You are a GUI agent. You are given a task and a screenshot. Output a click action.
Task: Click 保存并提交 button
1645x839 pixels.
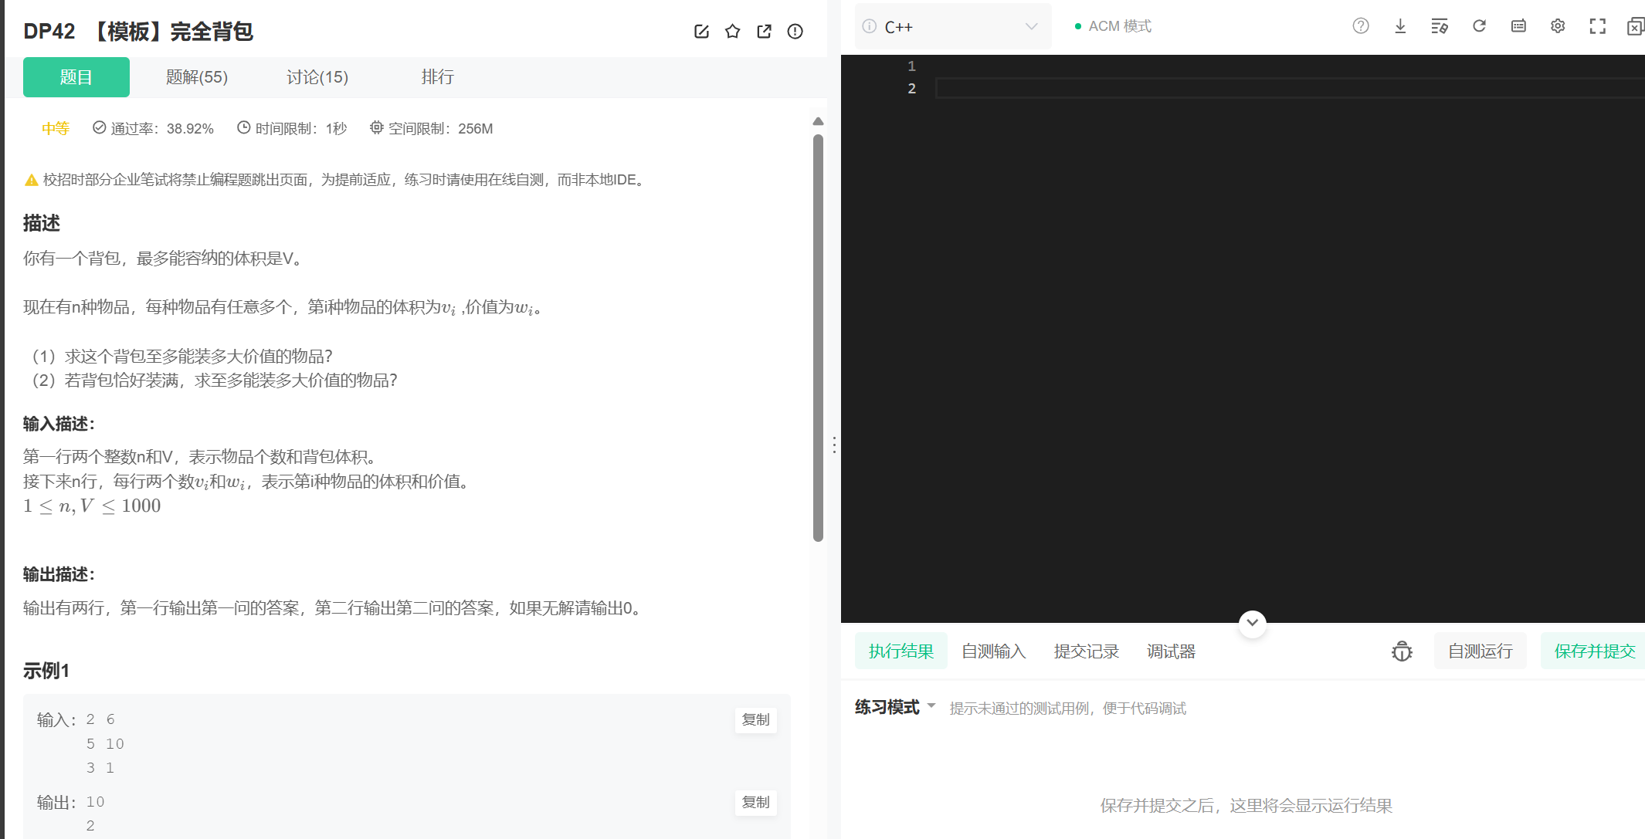click(x=1594, y=651)
